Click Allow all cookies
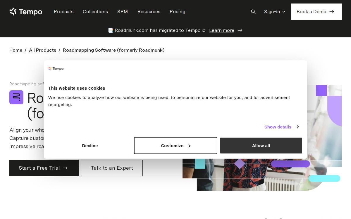The height and width of the screenshot is (219, 351). pyautogui.click(x=261, y=145)
